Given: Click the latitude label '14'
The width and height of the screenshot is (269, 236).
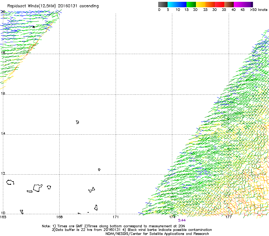Looking at the screenshot, I should [x=3, y=133].
